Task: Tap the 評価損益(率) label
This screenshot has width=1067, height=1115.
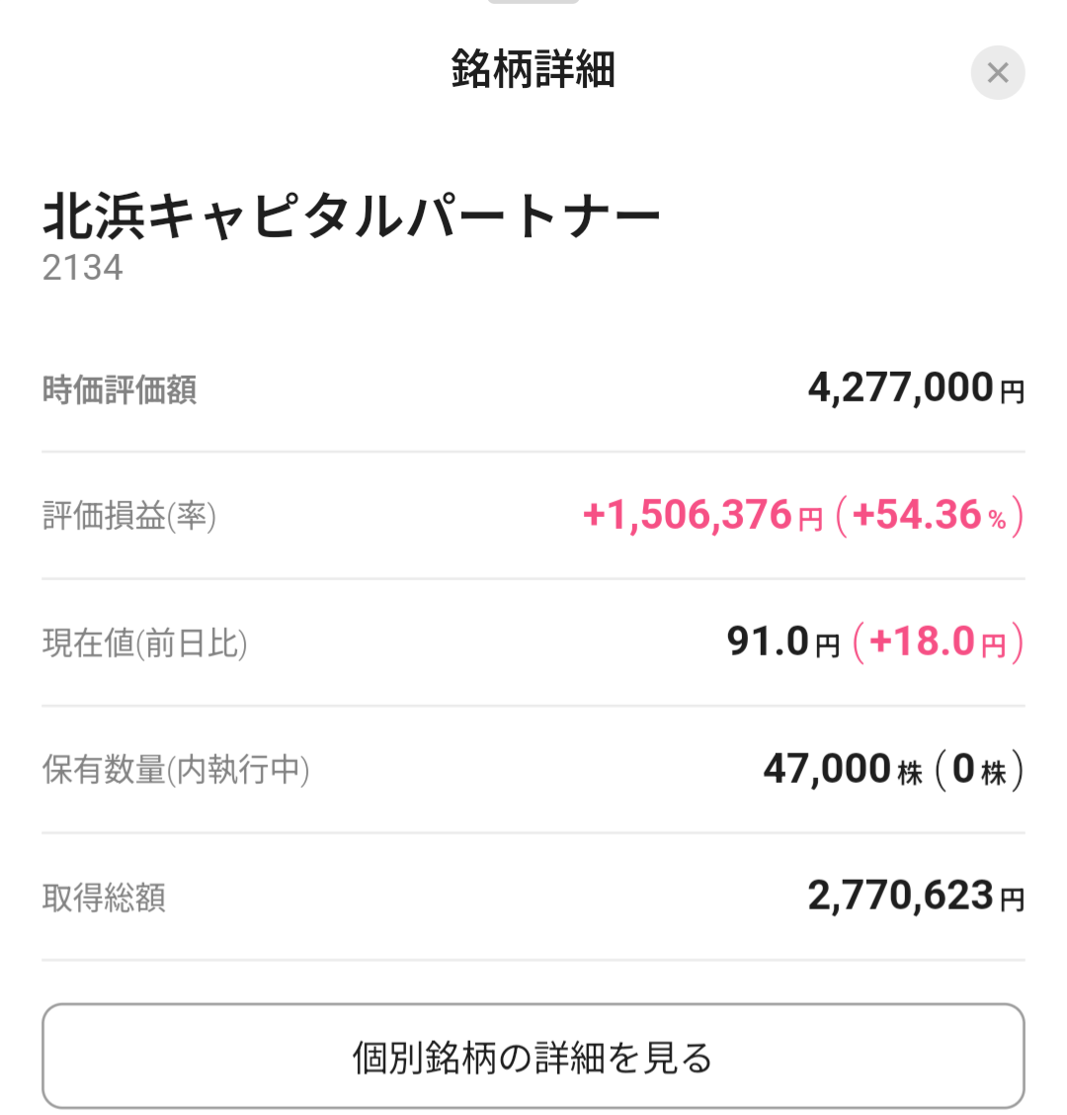Action: tap(129, 516)
